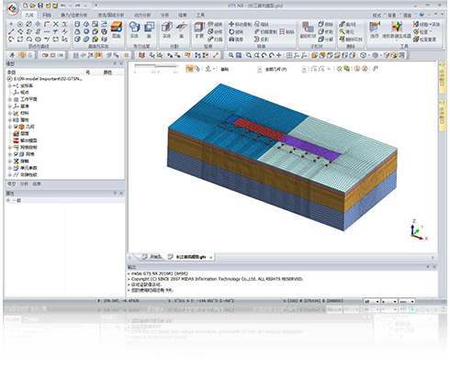Click the Save diskette icon in quick access bar
Image resolution: width=450 pixels, height=367 pixels.
pos(40,6)
